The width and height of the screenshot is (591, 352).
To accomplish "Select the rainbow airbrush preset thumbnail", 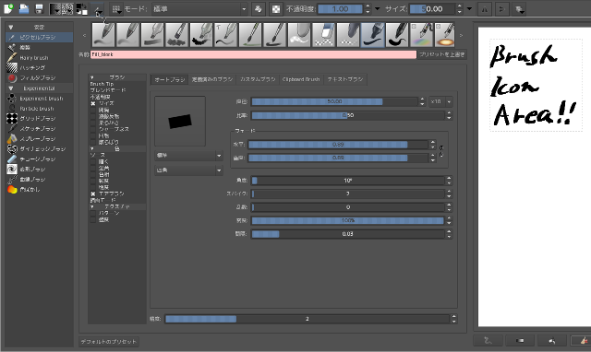I will pyautogui.click(x=422, y=35).
